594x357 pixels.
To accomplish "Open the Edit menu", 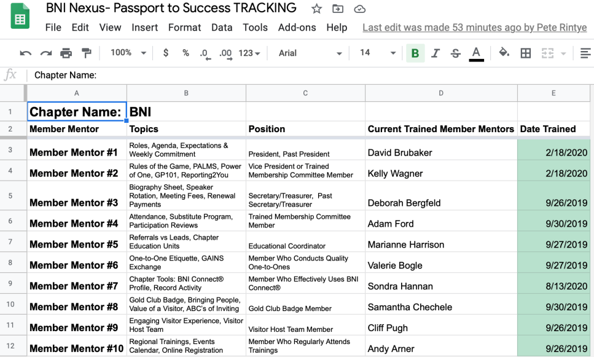I will (x=80, y=27).
